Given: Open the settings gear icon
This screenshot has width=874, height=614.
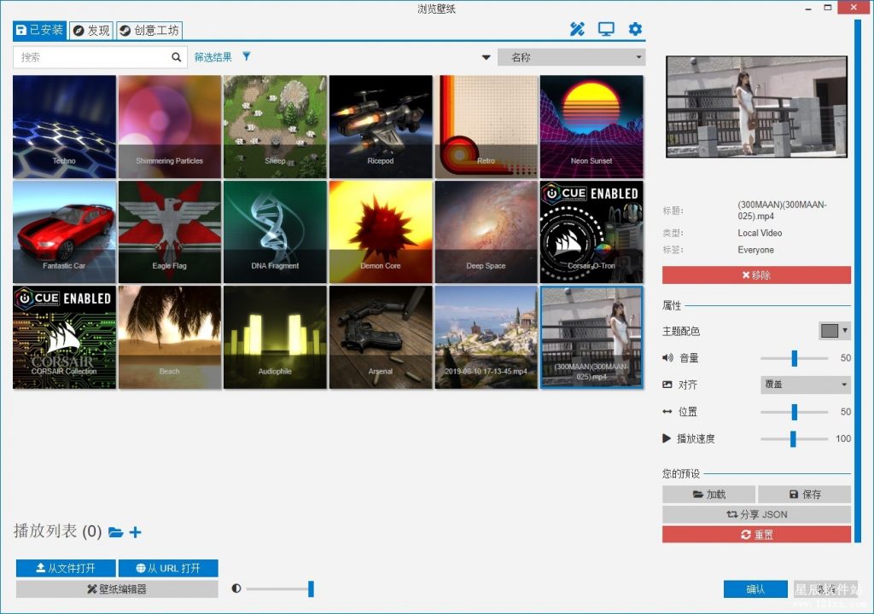Looking at the screenshot, I should tap(635, 30).
